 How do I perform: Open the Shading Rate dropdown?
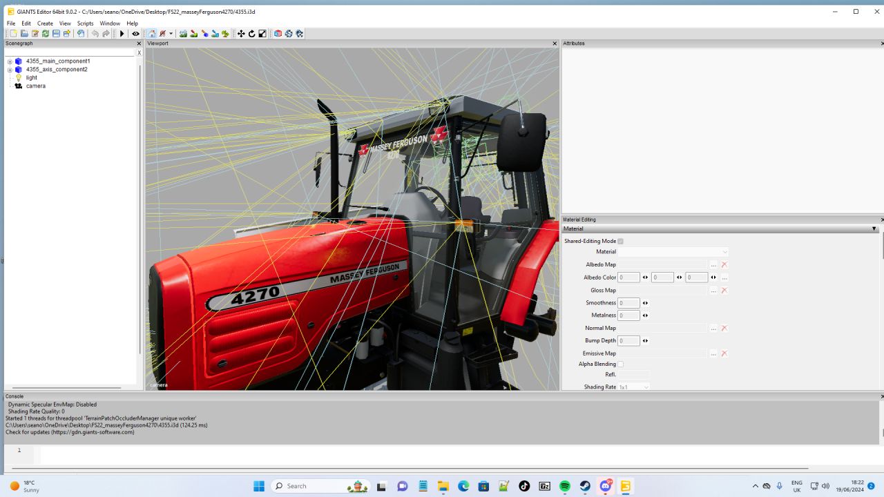pos(634,387)
